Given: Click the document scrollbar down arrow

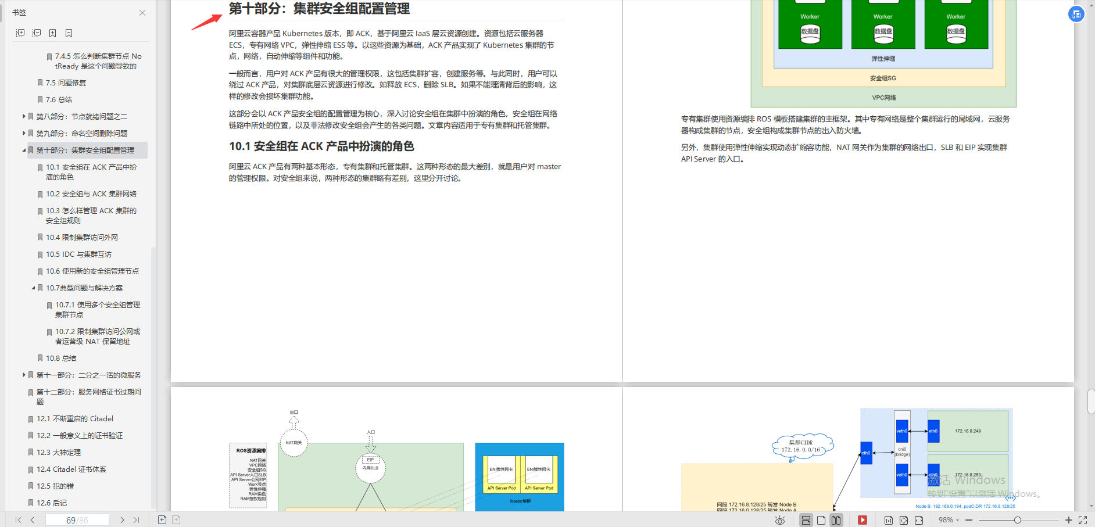Looking at the screenshot, I should click(x=1091, y=507).
